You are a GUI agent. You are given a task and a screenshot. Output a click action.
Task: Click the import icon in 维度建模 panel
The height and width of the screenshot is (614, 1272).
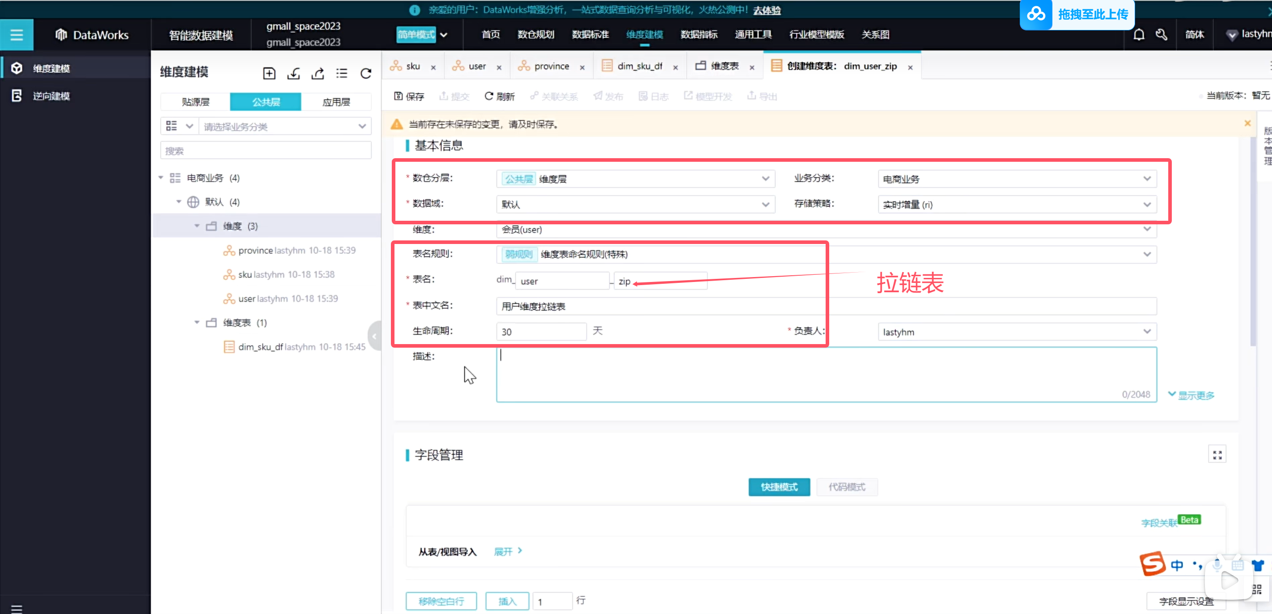[294, 73]
